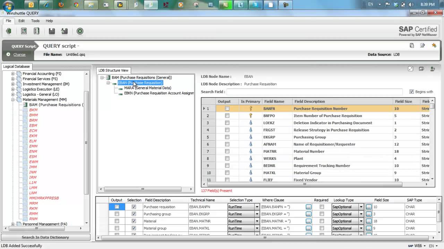Expand Personnel Management (PA) node
Image resolution: width=444 pixels, height=249 pixels.
click(13, 224)
